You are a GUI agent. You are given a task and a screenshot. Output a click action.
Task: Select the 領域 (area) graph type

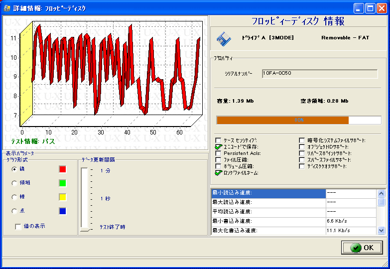click(x=14, y=183)
